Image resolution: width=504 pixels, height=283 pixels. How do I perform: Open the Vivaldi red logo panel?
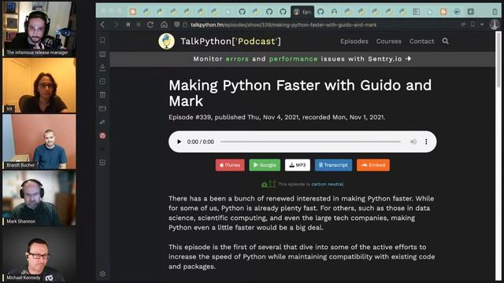click(102, 136)
